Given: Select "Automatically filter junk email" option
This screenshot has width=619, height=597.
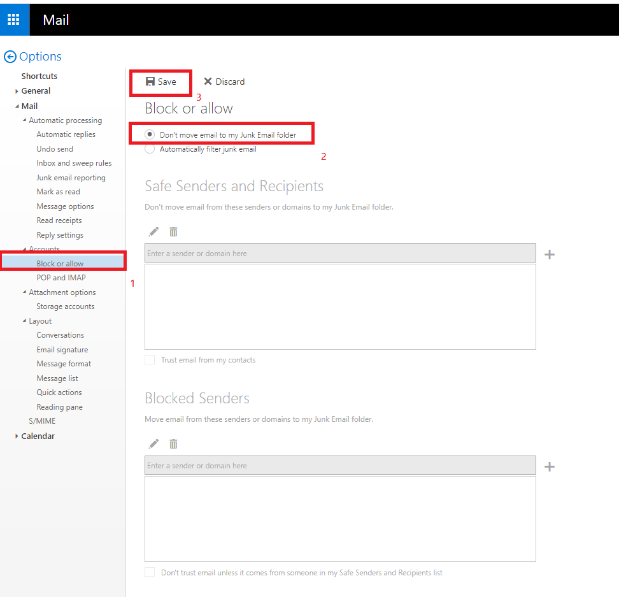Looking at the screenshot, I should (150, 149).
